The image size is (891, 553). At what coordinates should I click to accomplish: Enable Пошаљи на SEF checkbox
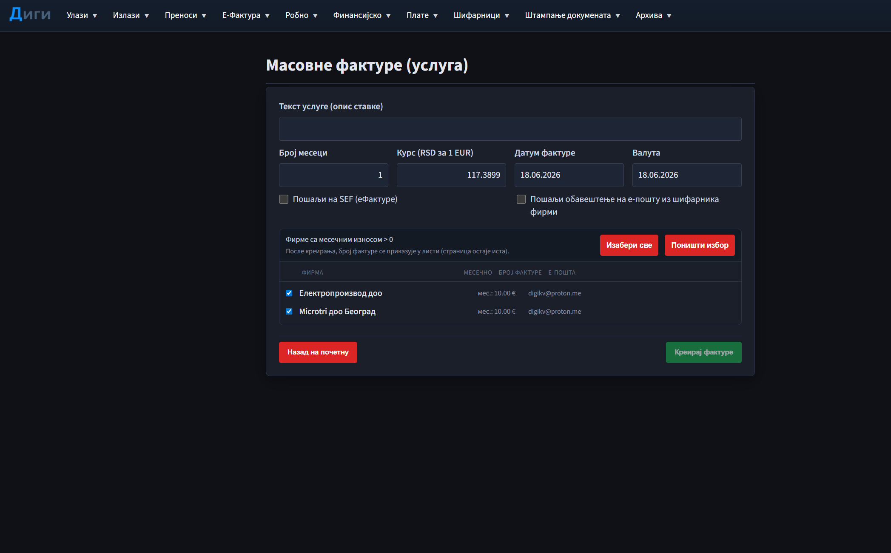(x=284, y=199)
